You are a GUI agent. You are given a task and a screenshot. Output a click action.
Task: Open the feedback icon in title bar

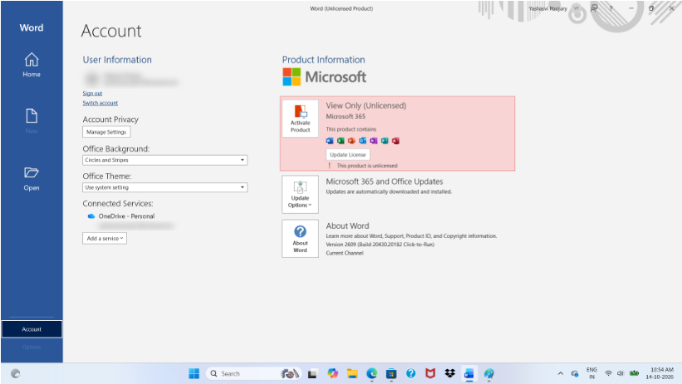pos(594,8)
